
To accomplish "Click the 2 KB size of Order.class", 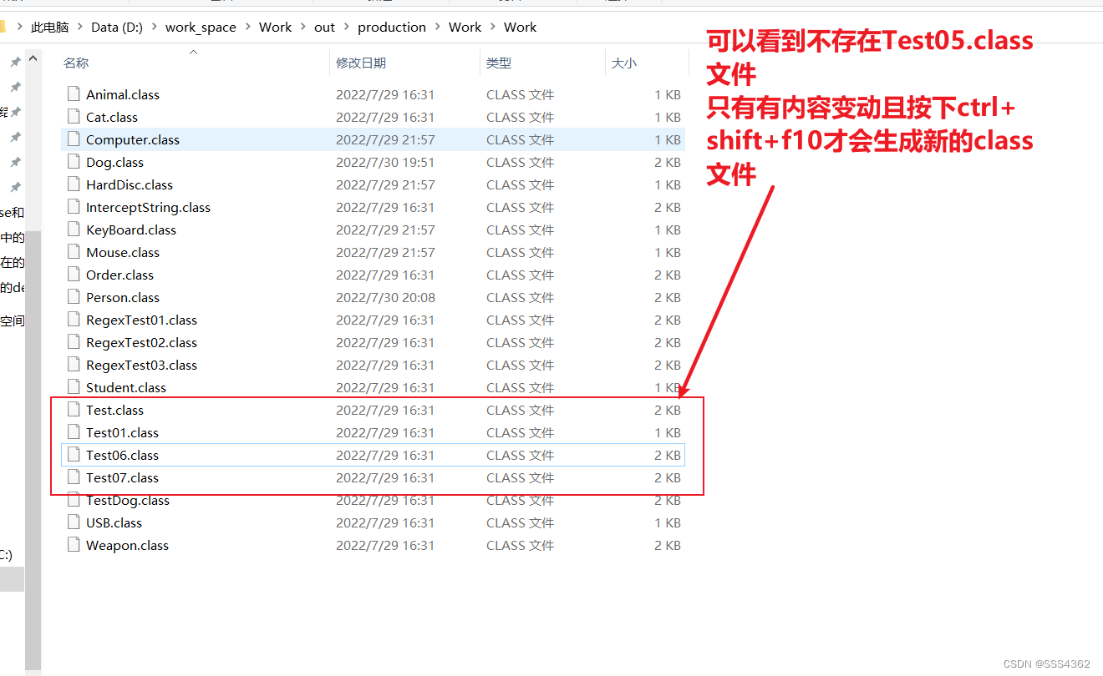I will tap(668, 275).
